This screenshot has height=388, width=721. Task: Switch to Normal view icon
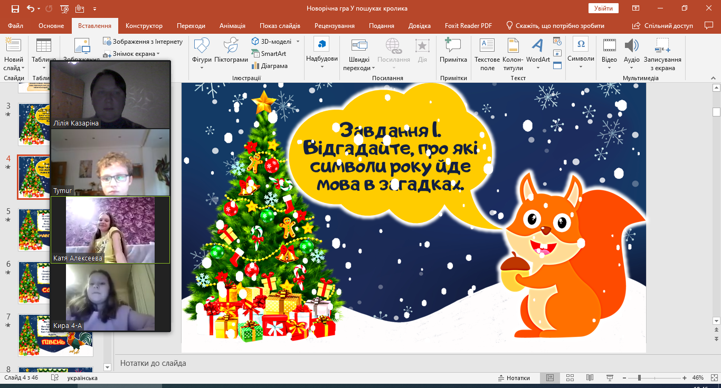coord(550,378)
